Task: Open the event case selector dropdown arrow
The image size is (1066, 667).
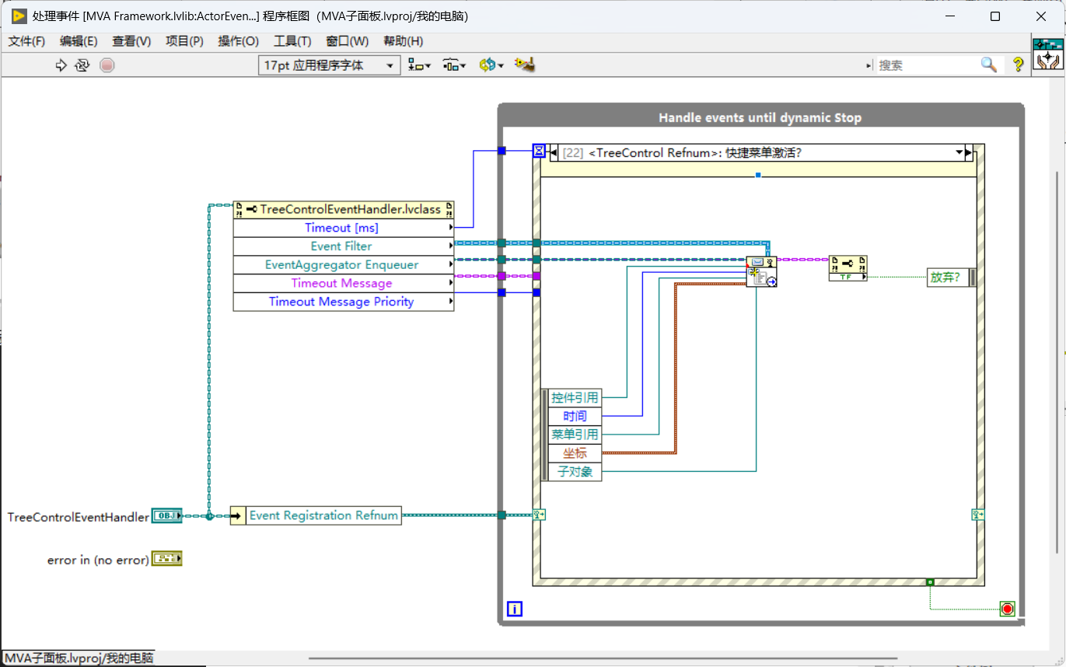Action: [959, 152]
